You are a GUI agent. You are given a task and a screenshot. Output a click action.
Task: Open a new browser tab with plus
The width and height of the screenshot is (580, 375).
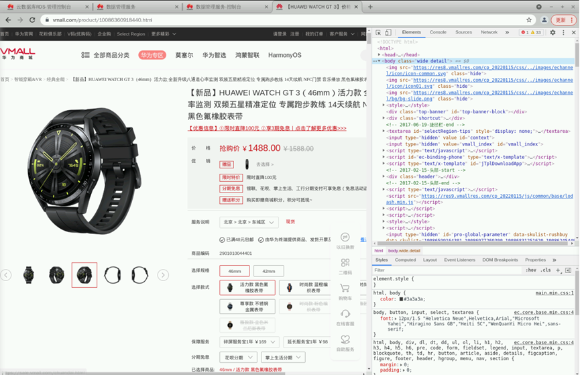(x=370, y=7)
